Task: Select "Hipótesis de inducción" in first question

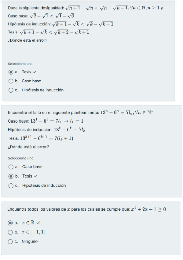Action: tap(11, 90)
